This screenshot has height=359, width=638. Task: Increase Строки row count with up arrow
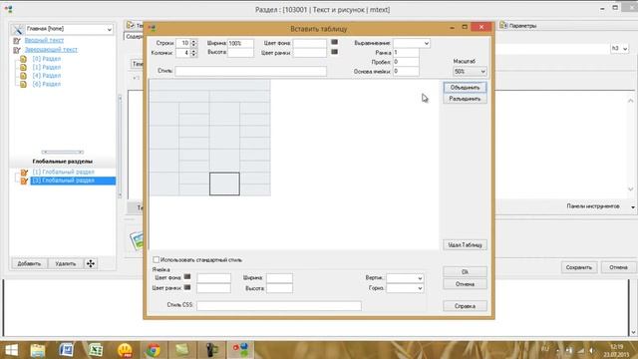193,41
